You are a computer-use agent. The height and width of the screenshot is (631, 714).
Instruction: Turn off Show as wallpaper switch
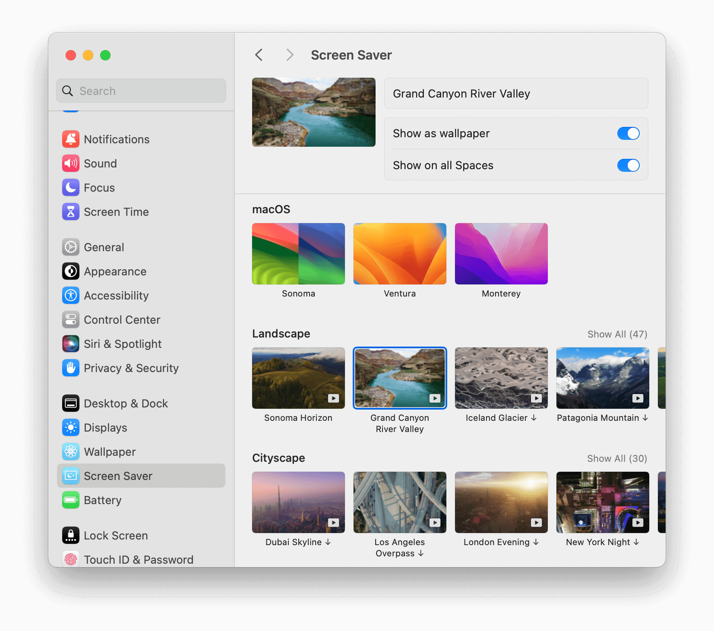point(628,133)
